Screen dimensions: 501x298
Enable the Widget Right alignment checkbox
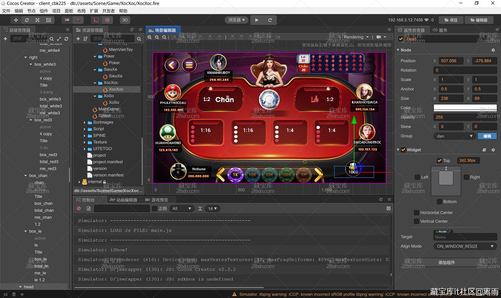(466, 177)
